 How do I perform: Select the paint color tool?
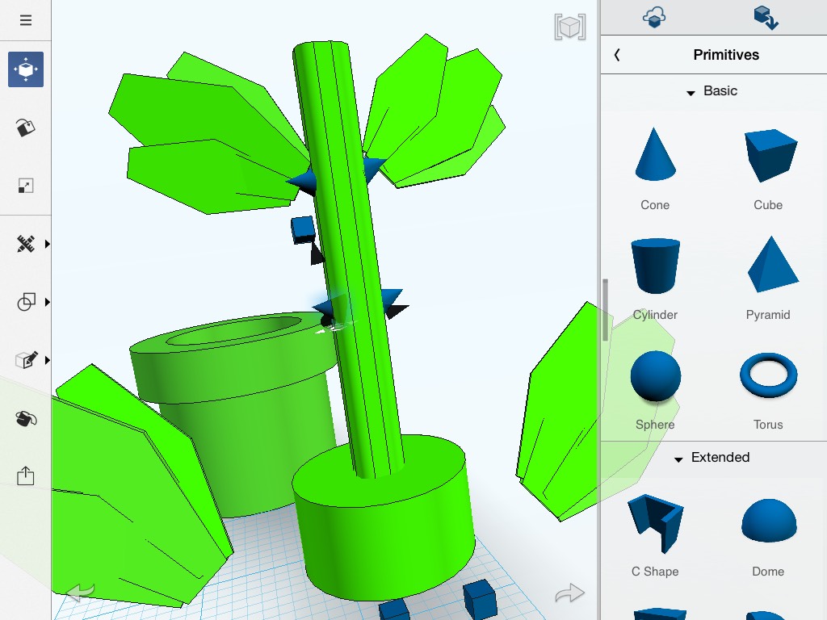point(25,127)
